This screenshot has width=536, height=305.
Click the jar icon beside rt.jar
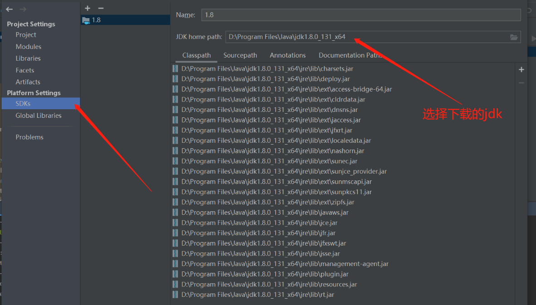[x=175, y=295]
